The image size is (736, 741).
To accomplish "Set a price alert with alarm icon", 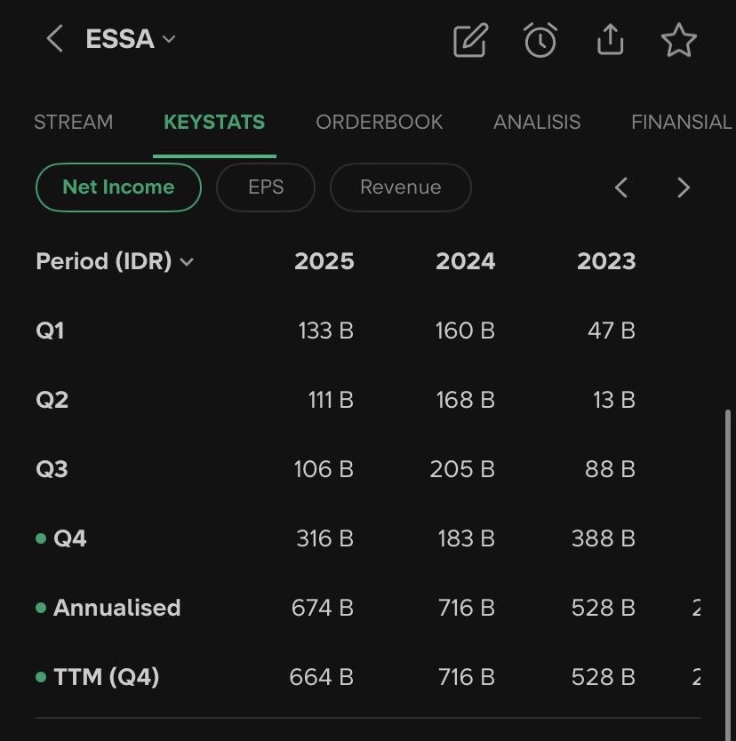I will click(x=540, y=40).
